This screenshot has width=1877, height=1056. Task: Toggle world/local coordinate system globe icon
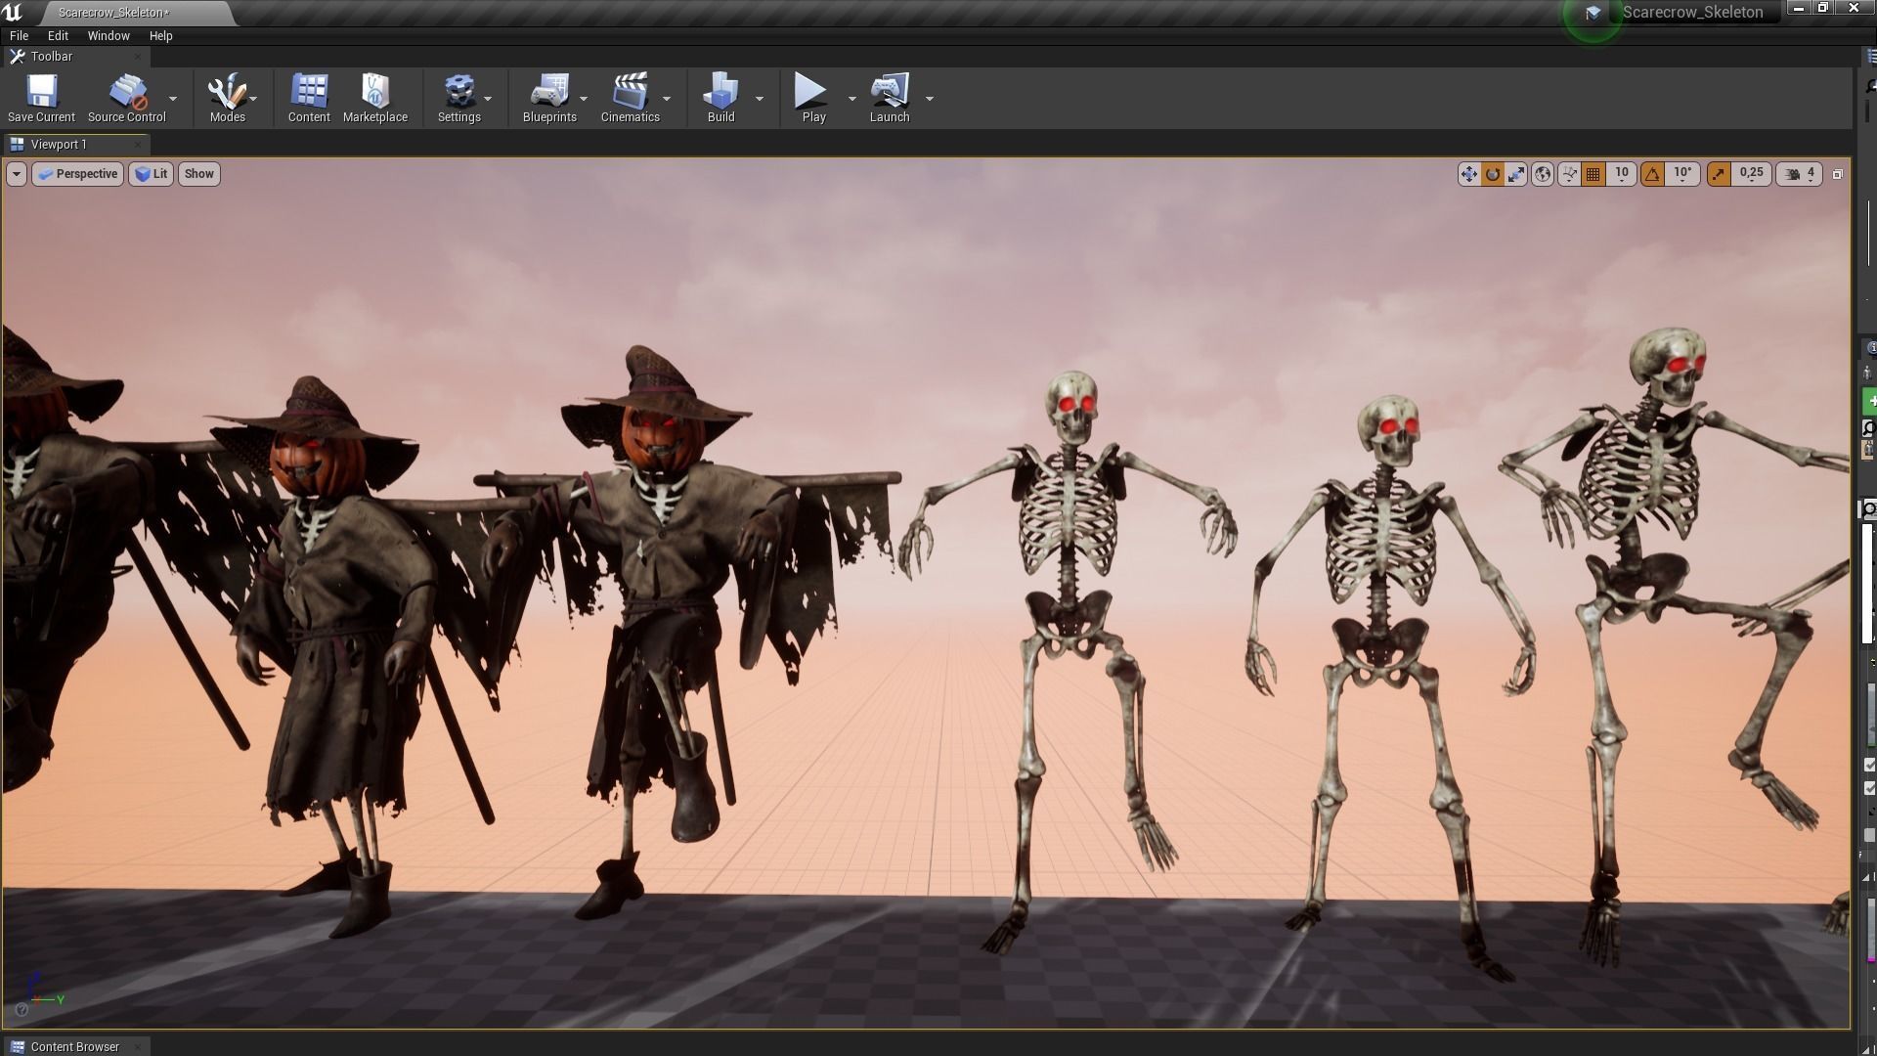coord(1543,174)
